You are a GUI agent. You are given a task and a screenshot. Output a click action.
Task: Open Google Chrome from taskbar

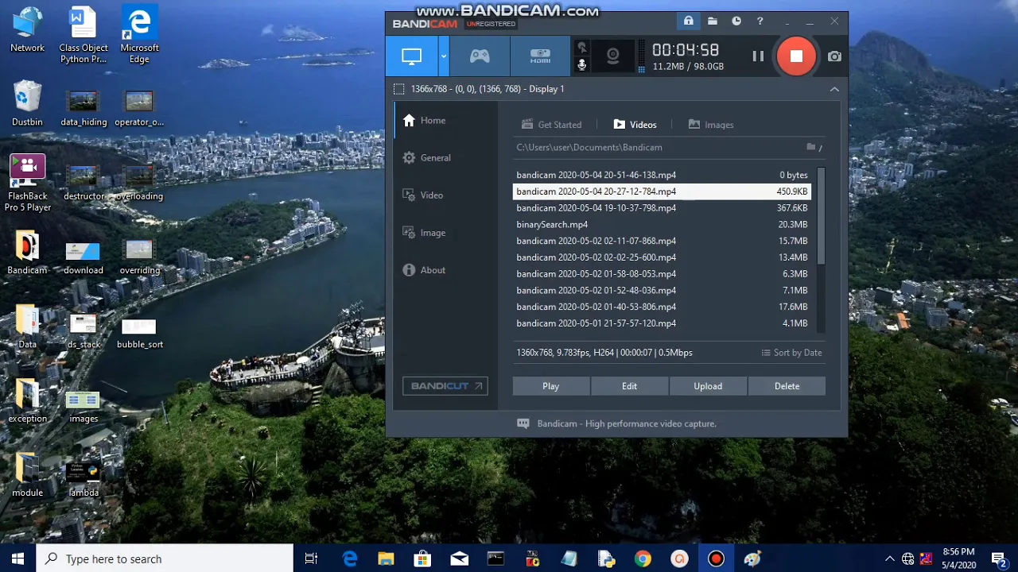[x=643, y=559]
